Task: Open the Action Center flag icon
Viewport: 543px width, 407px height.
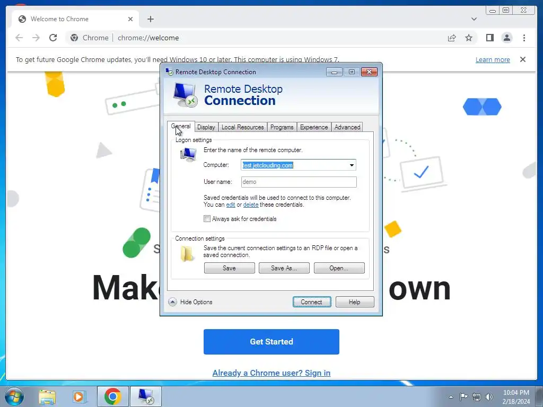Action: [463, 397]
